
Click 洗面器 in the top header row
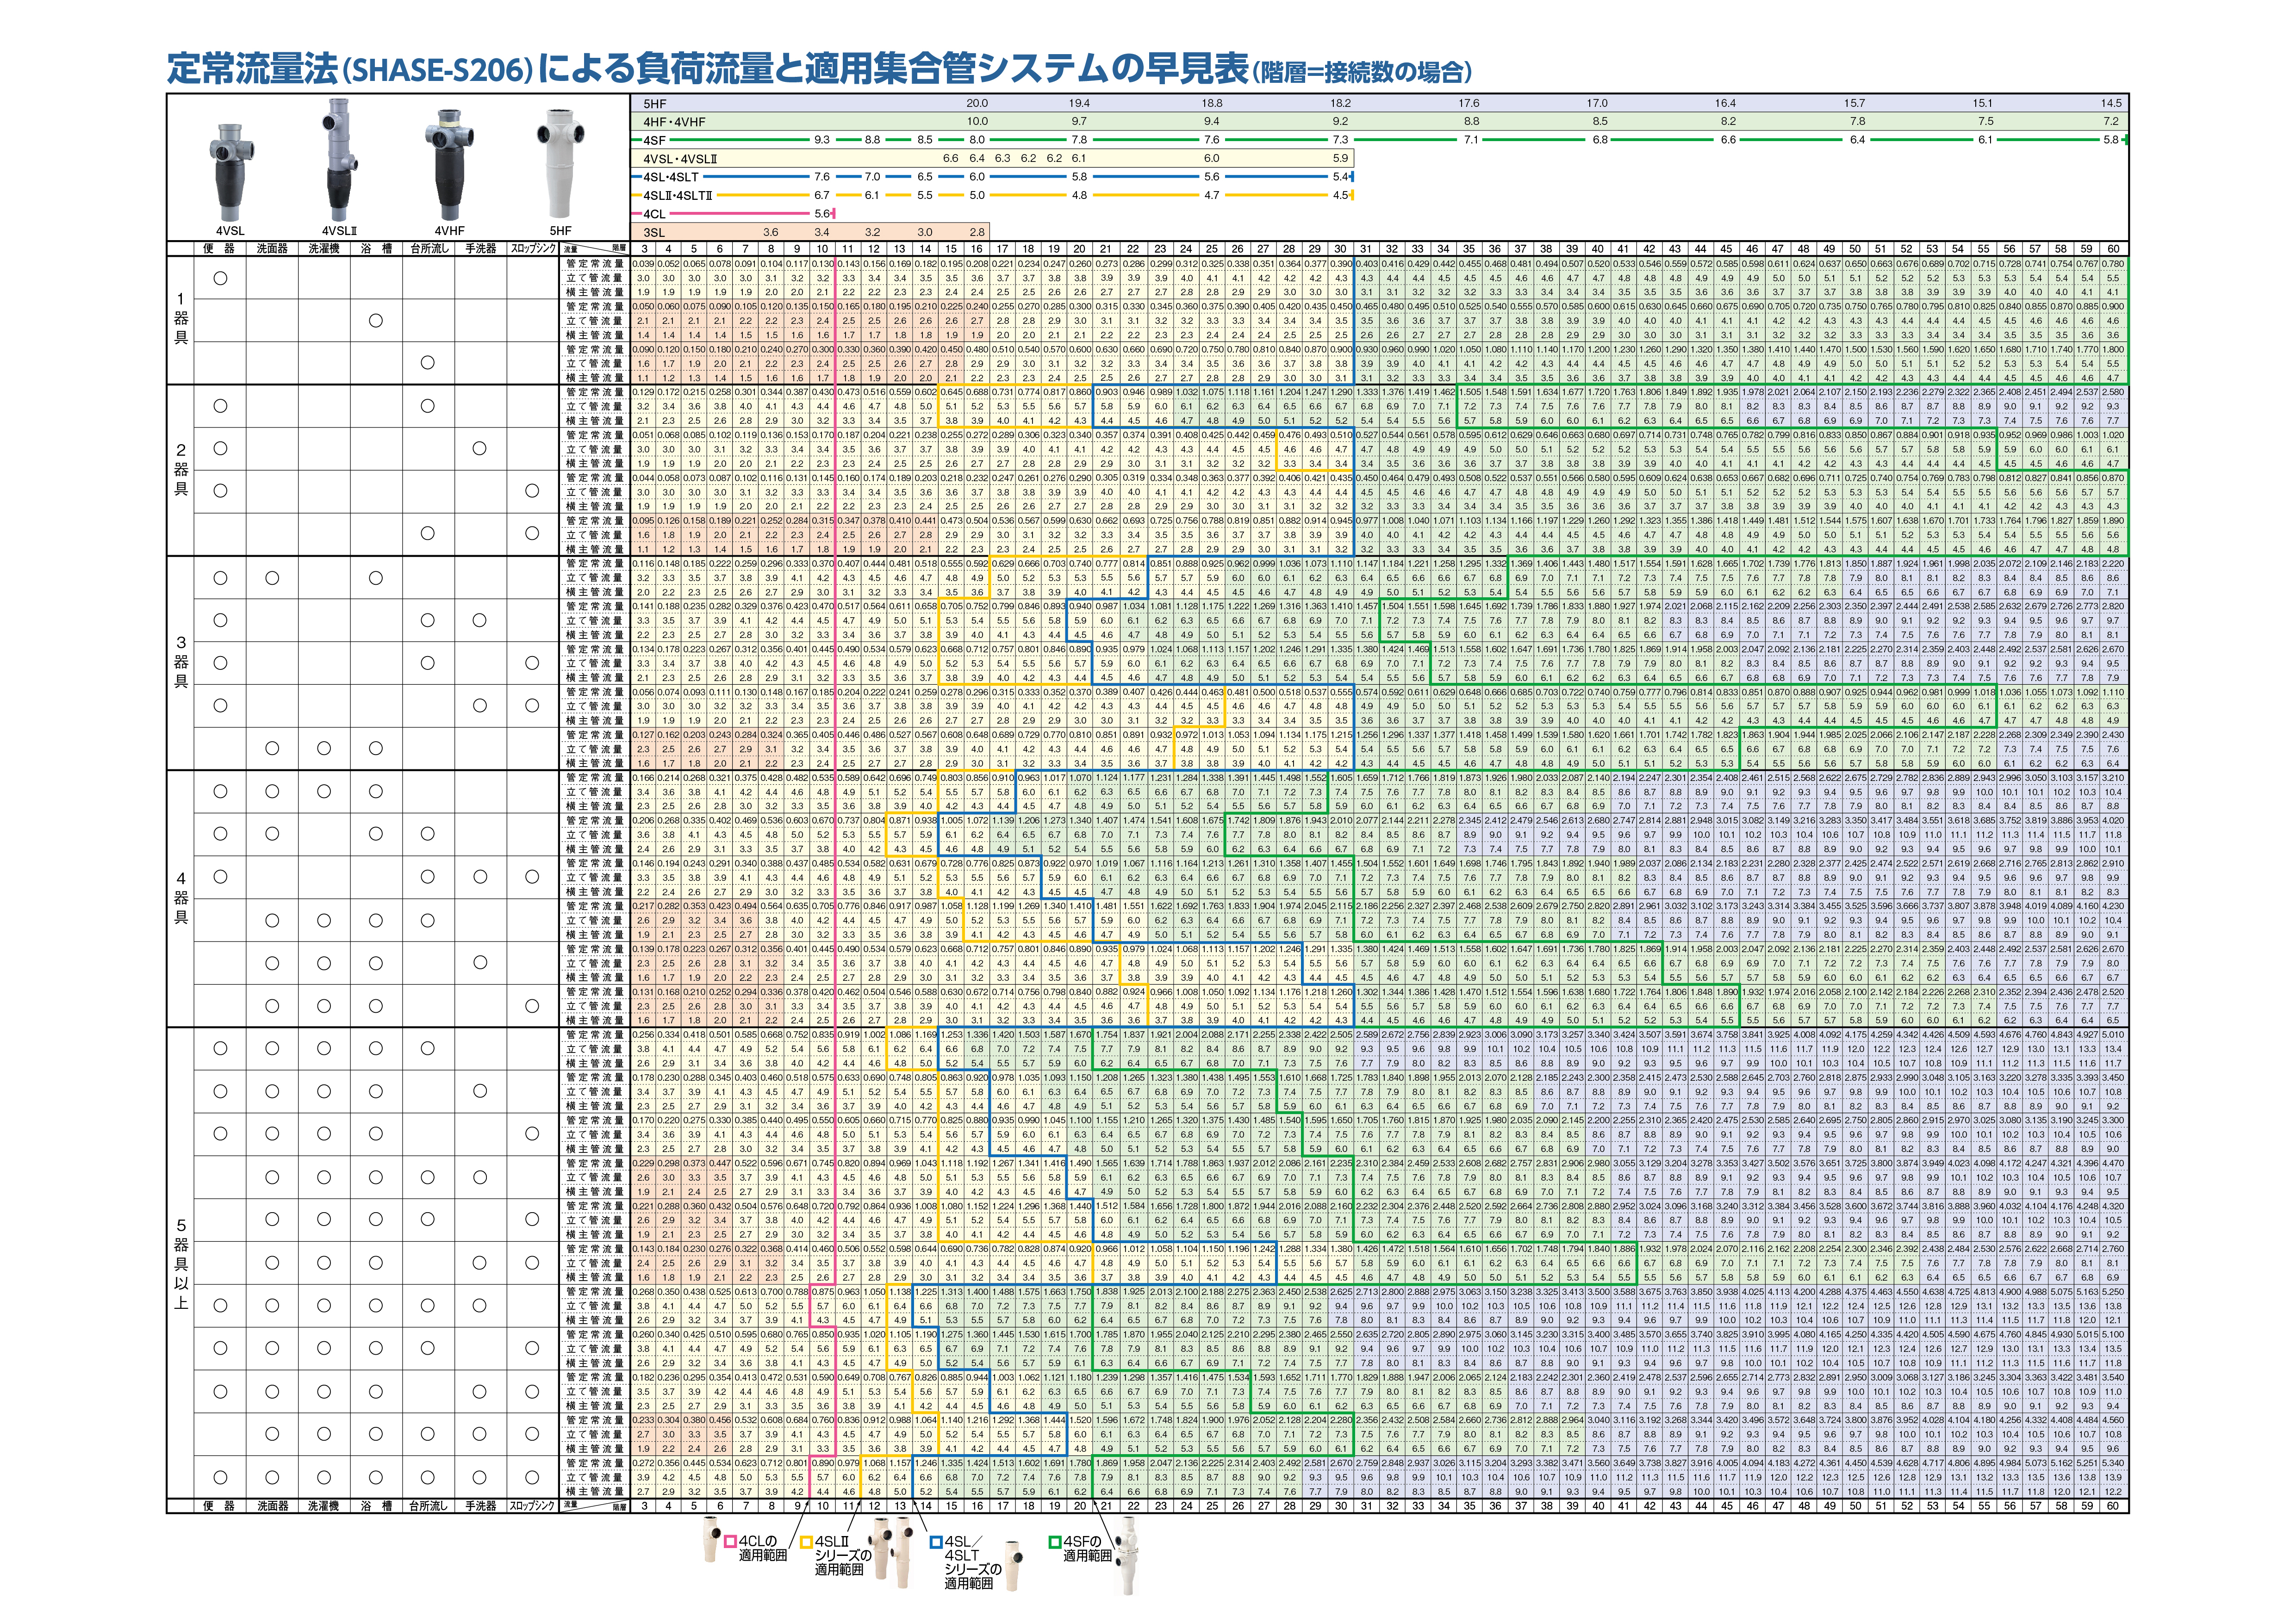tap(272, 249)
